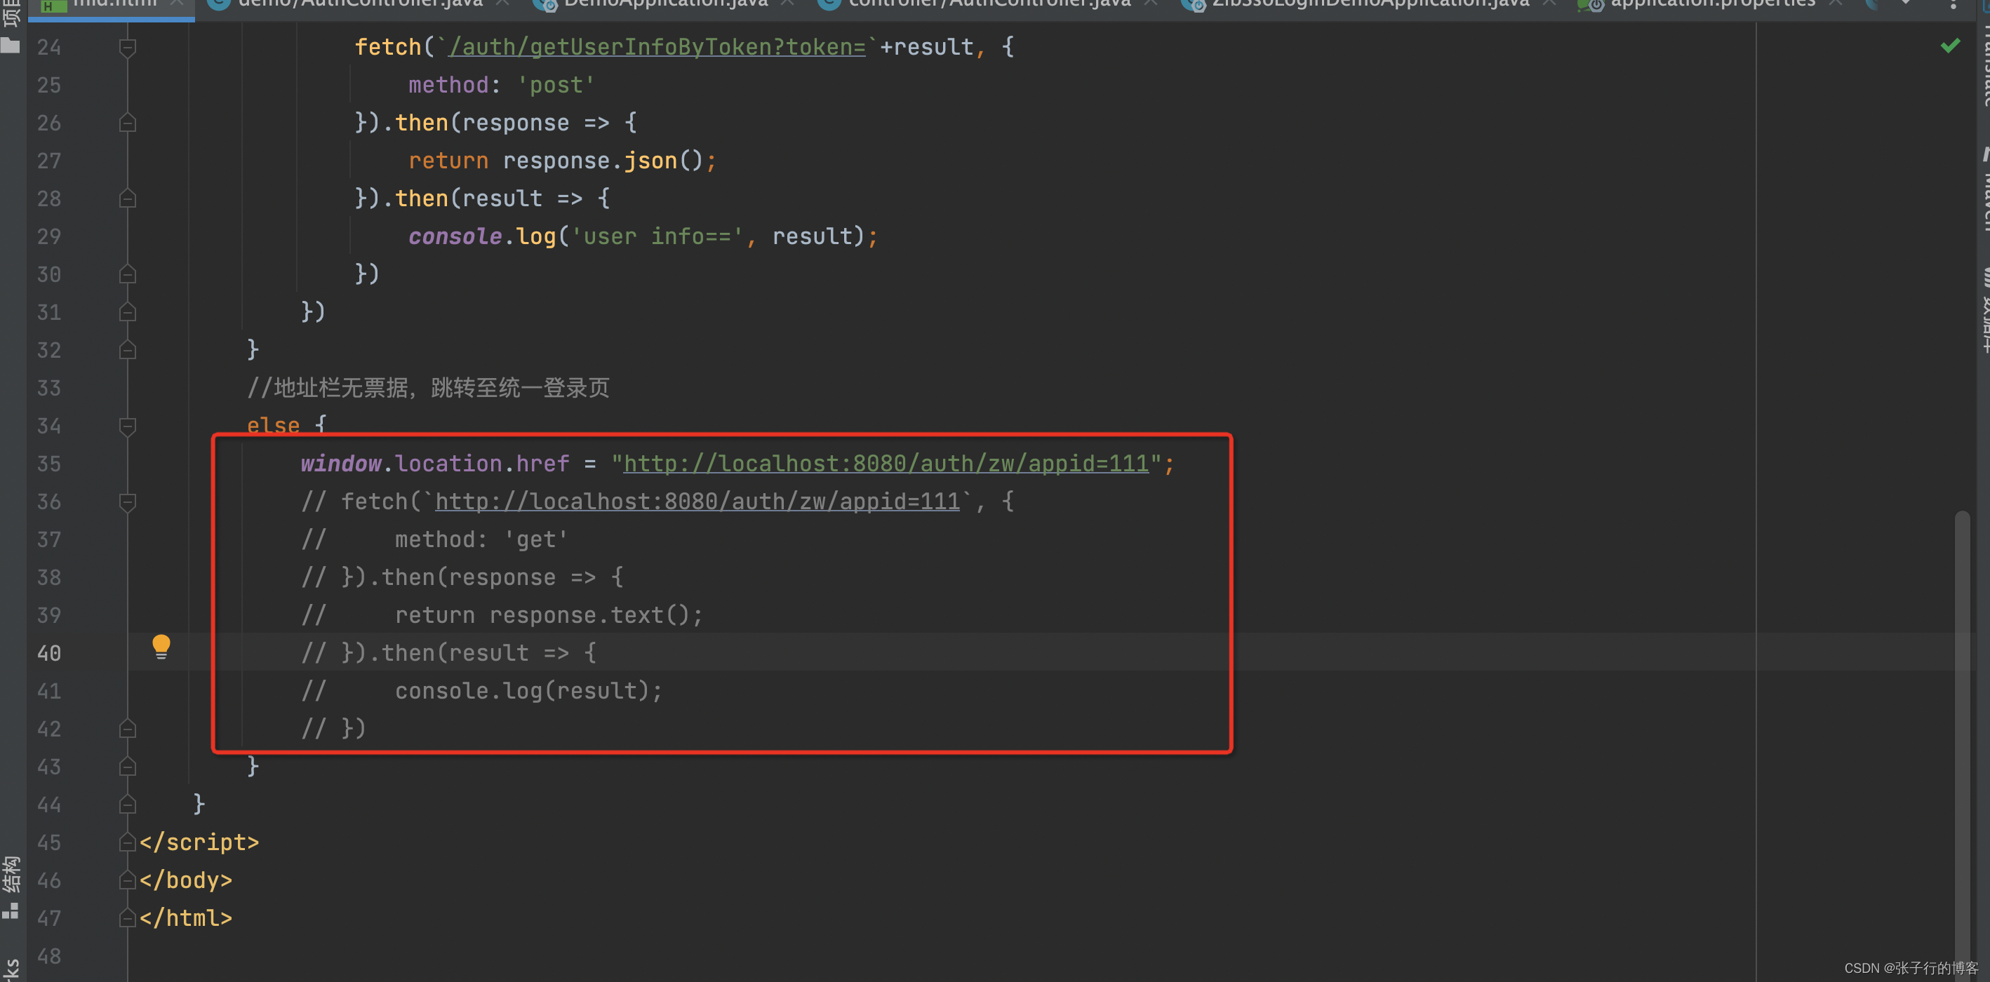The image size is (1990, 982).
Task: Collapse fold end marker at line 42
Action: tap(128, 729)
